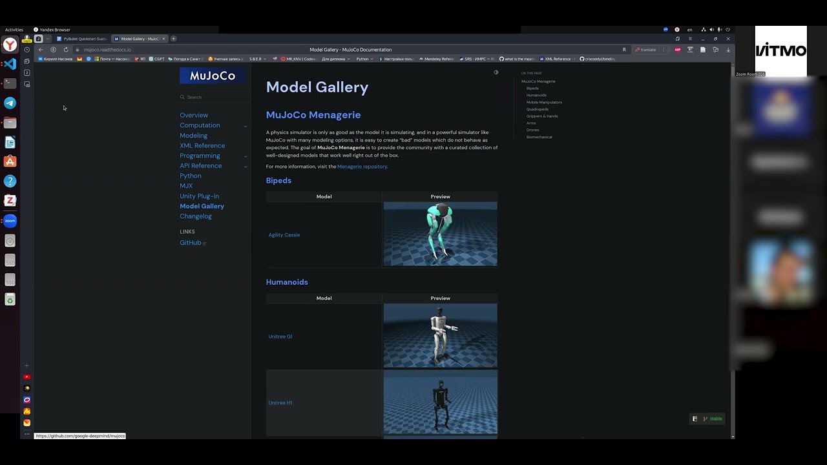Open the Trash icon in the dock
The width and height of the screenshot is (827, 465).
point(10,300)
